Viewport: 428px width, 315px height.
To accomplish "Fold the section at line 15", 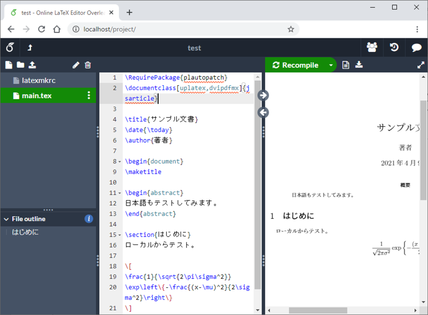I will (119, 235).
